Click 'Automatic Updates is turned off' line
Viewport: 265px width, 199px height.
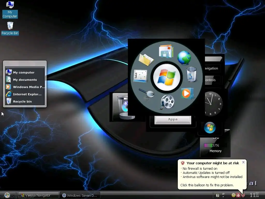(x=206, y=173)
